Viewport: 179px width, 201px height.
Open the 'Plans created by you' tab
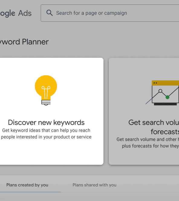coord(27,185)
